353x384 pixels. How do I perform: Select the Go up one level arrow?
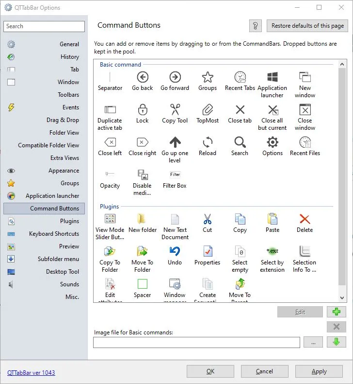(175, 142)
